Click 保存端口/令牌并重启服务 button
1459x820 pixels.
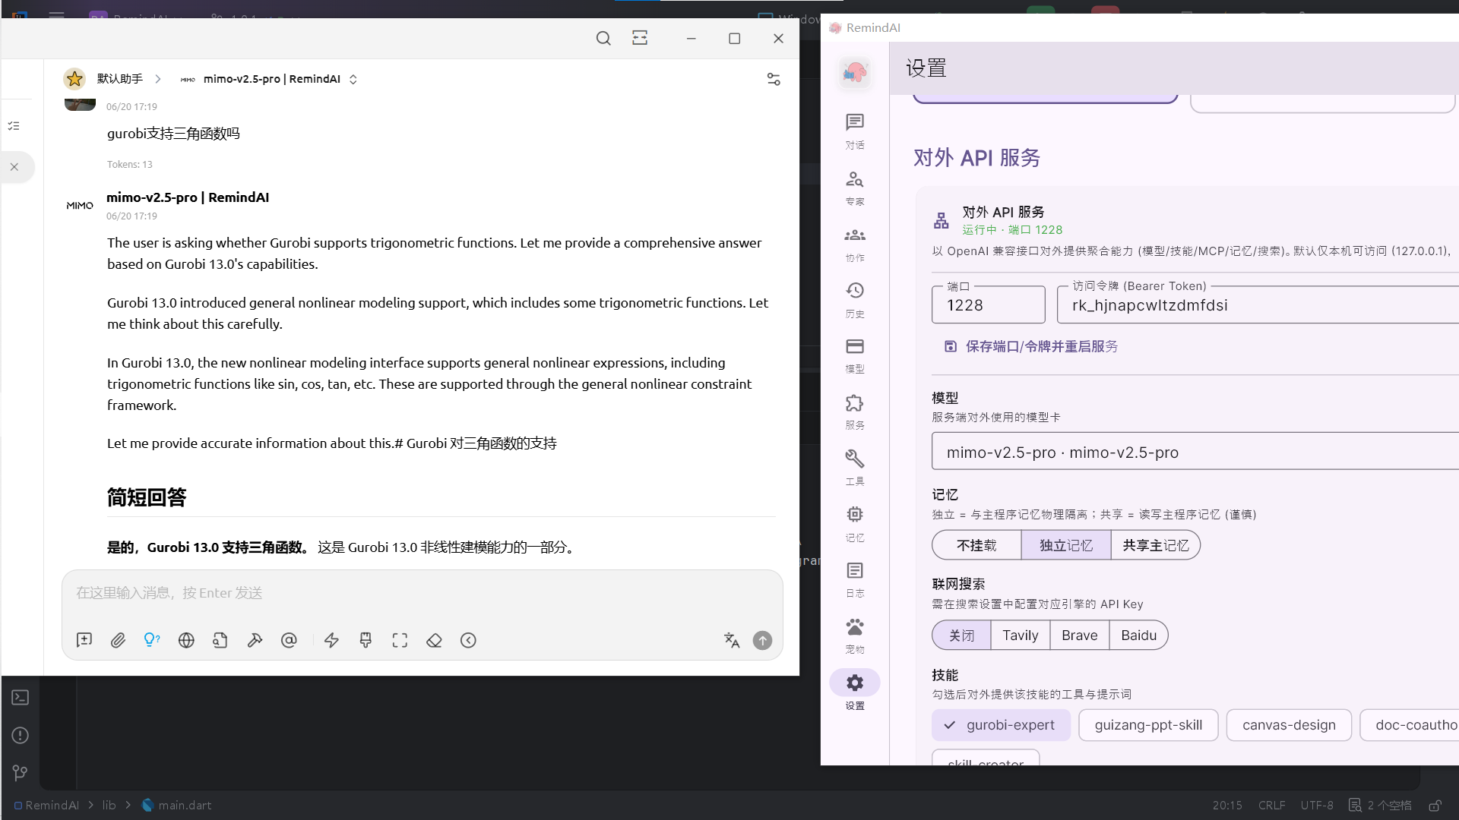(x=1030, y=346)
